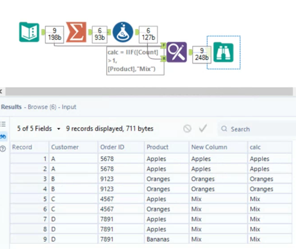
Task: Click the 9 248b record count box
Action: [202, 55]
